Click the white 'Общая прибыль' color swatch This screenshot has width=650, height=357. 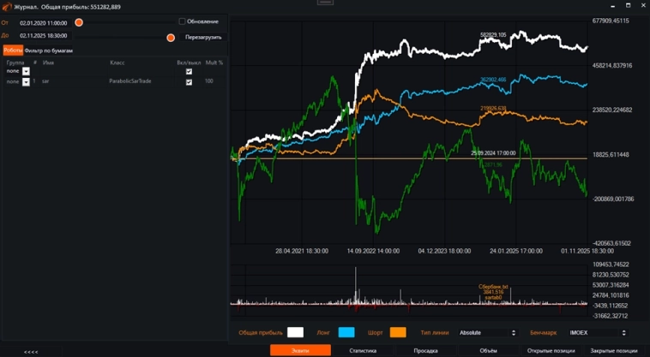coord(295,332)
